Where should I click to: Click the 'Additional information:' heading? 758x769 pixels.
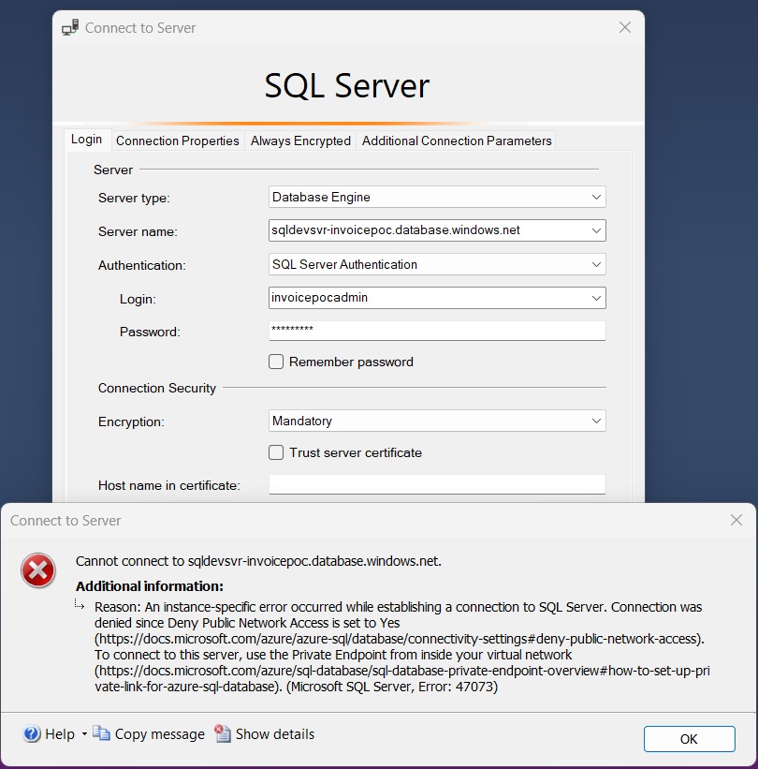[150, 586]
